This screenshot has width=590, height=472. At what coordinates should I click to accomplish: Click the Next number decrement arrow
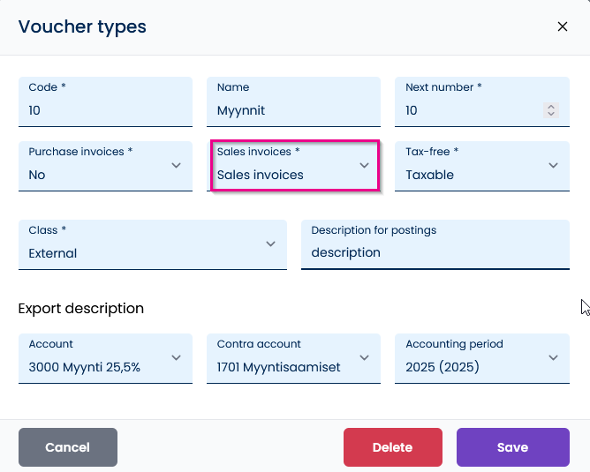(551, 114)
